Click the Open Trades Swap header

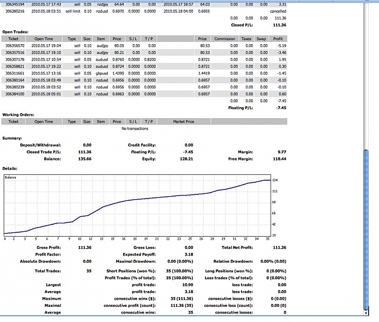pos(261,39)
